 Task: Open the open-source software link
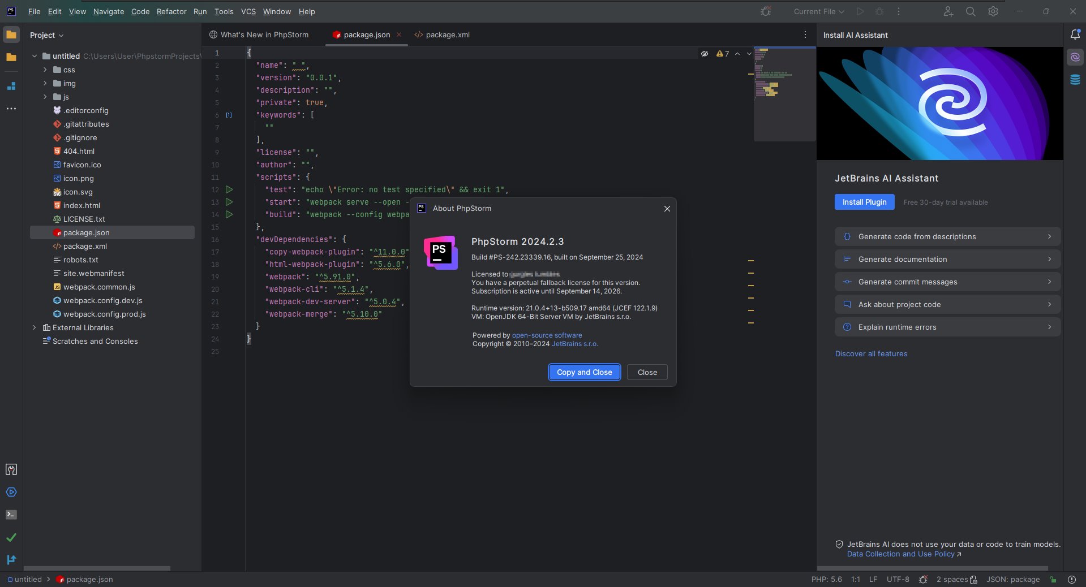tap(547, 335)
